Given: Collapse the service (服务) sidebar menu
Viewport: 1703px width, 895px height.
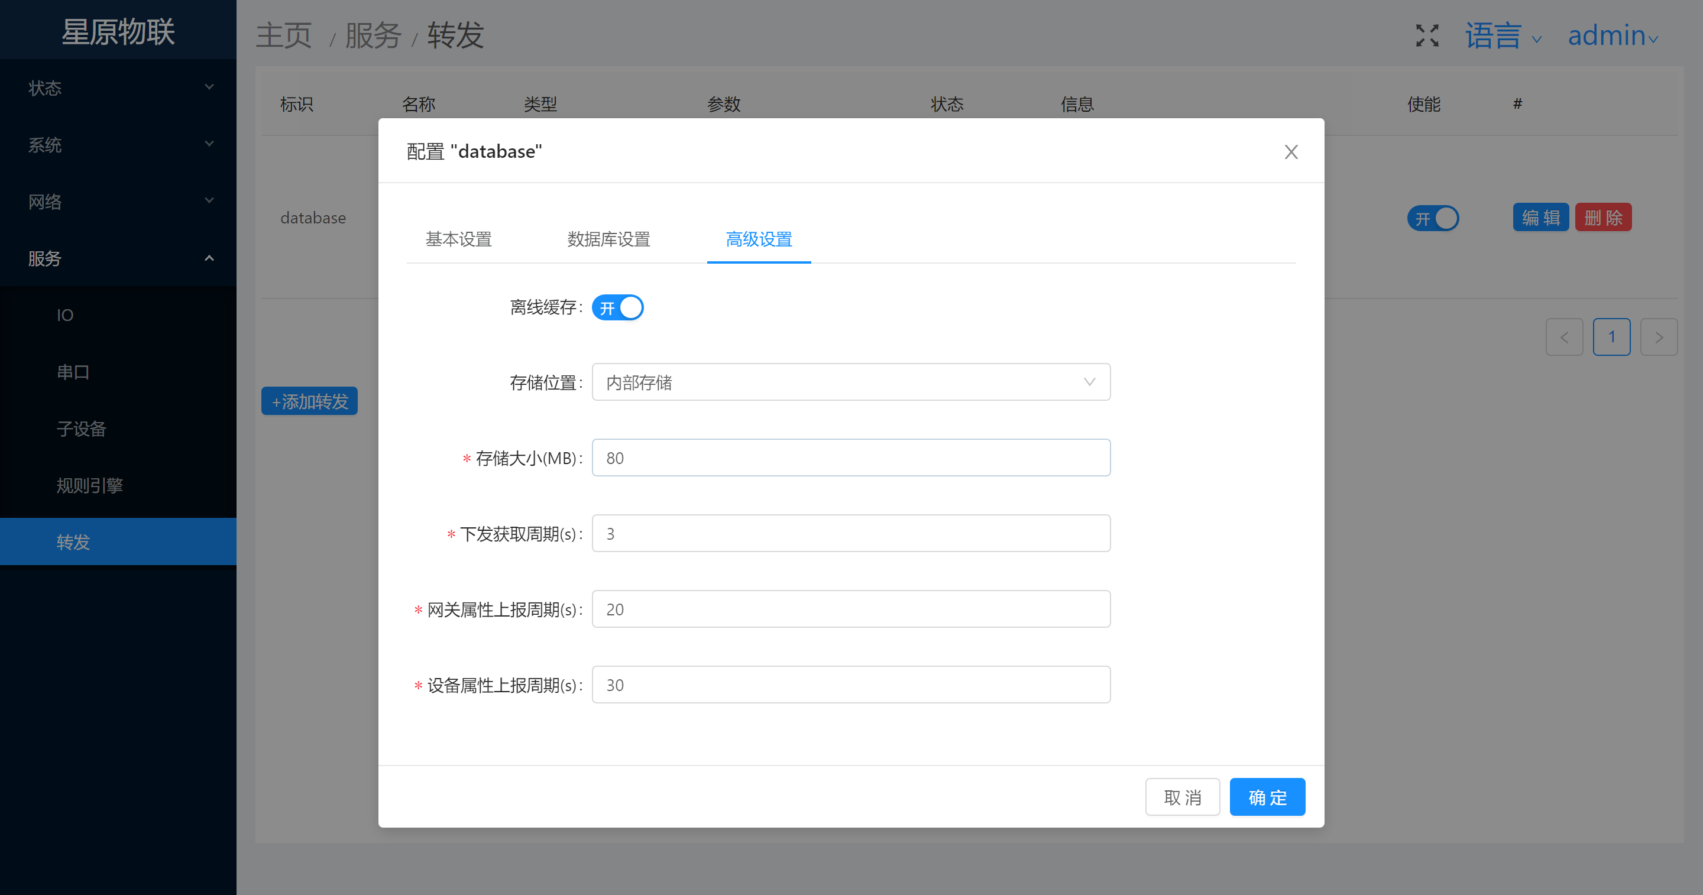Looking at the screenshot, I should click(118, 258).
